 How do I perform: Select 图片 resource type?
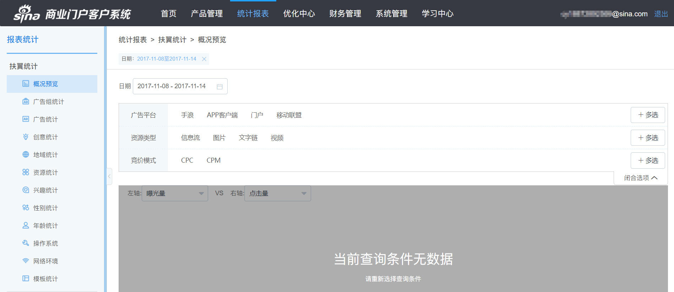(219, 138)
